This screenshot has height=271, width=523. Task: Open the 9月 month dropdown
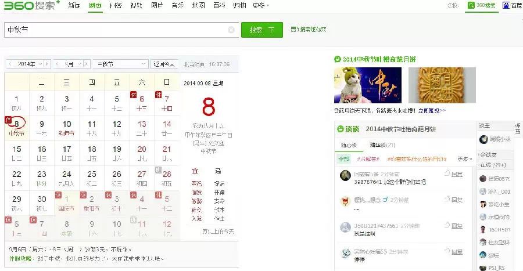[73, 64]
